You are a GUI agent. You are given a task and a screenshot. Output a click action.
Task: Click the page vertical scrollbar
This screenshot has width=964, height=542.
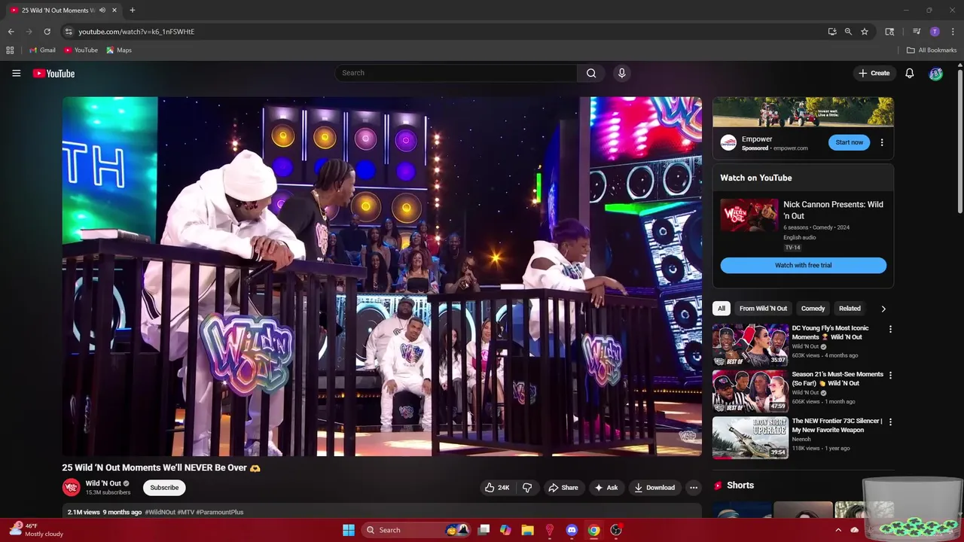click(959, 140)
